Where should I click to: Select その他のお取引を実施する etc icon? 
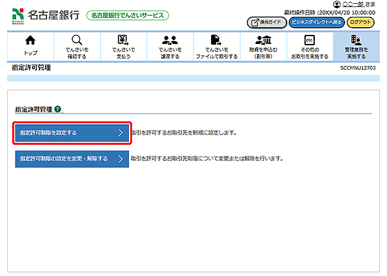point(309,41)
